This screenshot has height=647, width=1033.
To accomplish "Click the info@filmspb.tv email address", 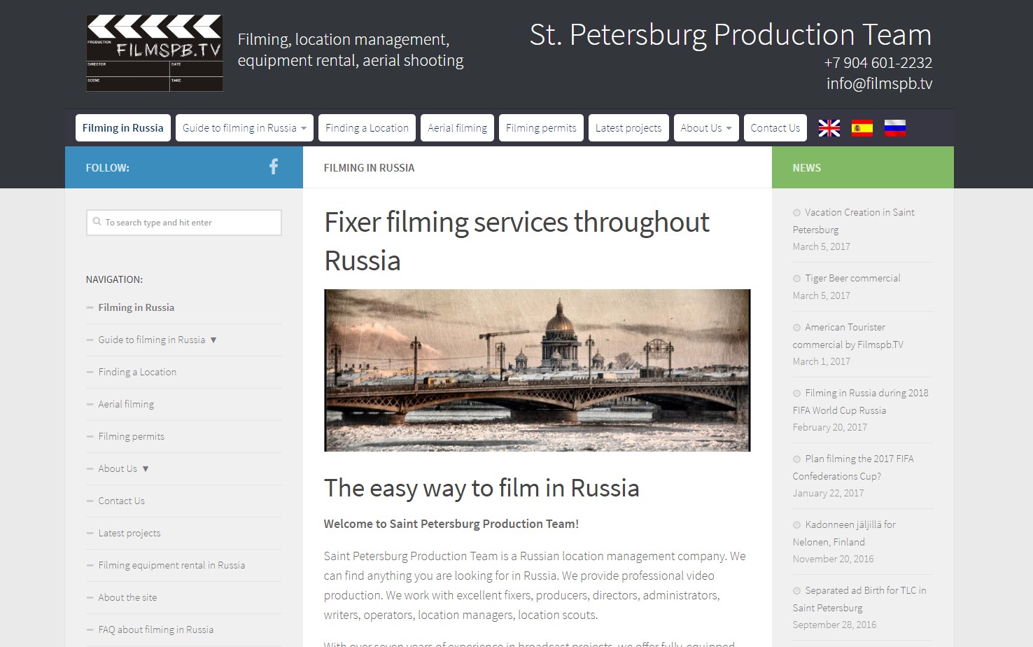I will click(879, 83).
